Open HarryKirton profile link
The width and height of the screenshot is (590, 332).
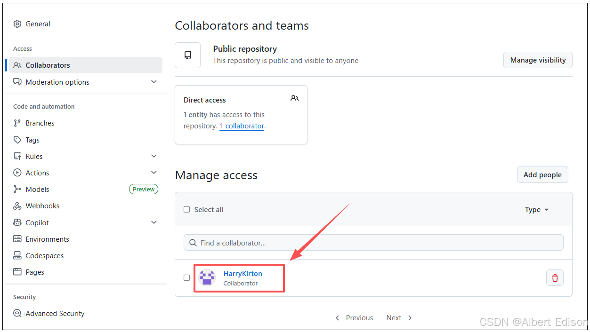tap(243, 273)
